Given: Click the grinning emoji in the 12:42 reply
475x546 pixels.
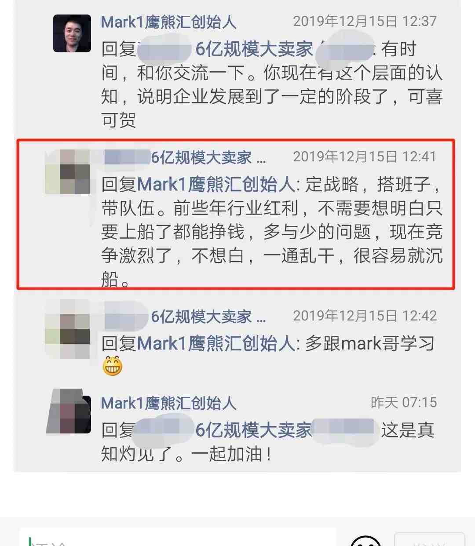Looking at the screenshot, I should [112, 366].
